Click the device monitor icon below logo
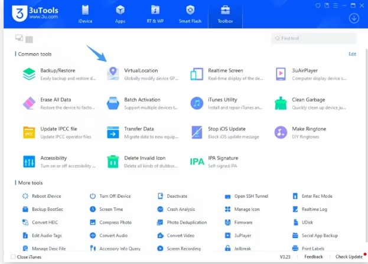The height and width of the screenshot is (264, 368). [x=19, y=38]
